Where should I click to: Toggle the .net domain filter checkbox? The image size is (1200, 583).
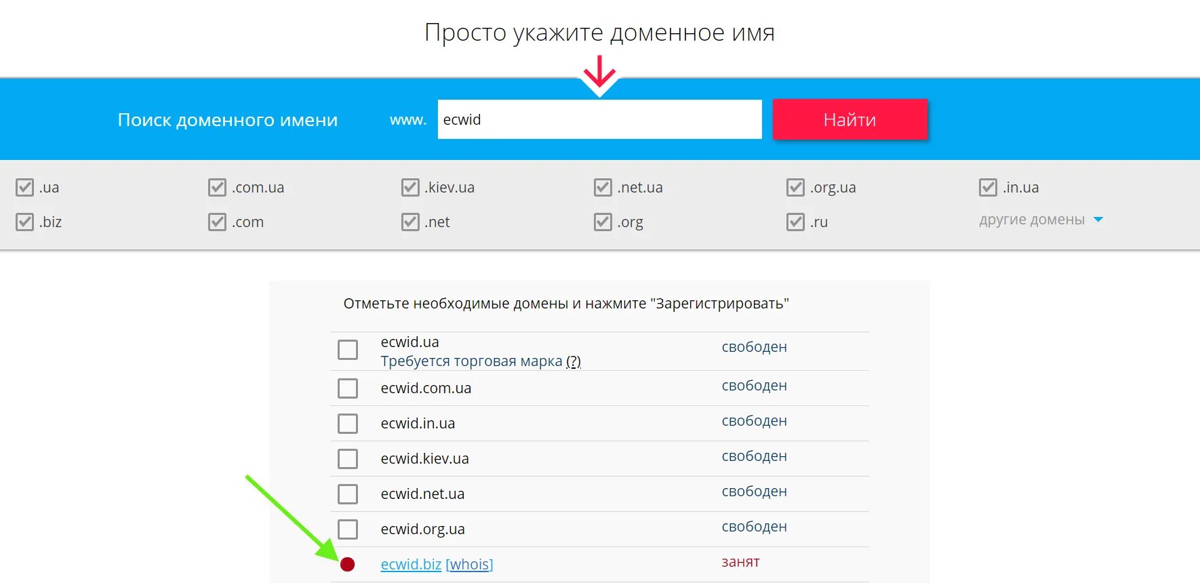(410, 222)
